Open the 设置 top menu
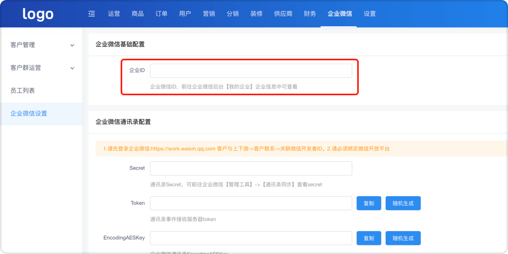The image size is (508, 254). pyautogui.click(x=370, y=14)
